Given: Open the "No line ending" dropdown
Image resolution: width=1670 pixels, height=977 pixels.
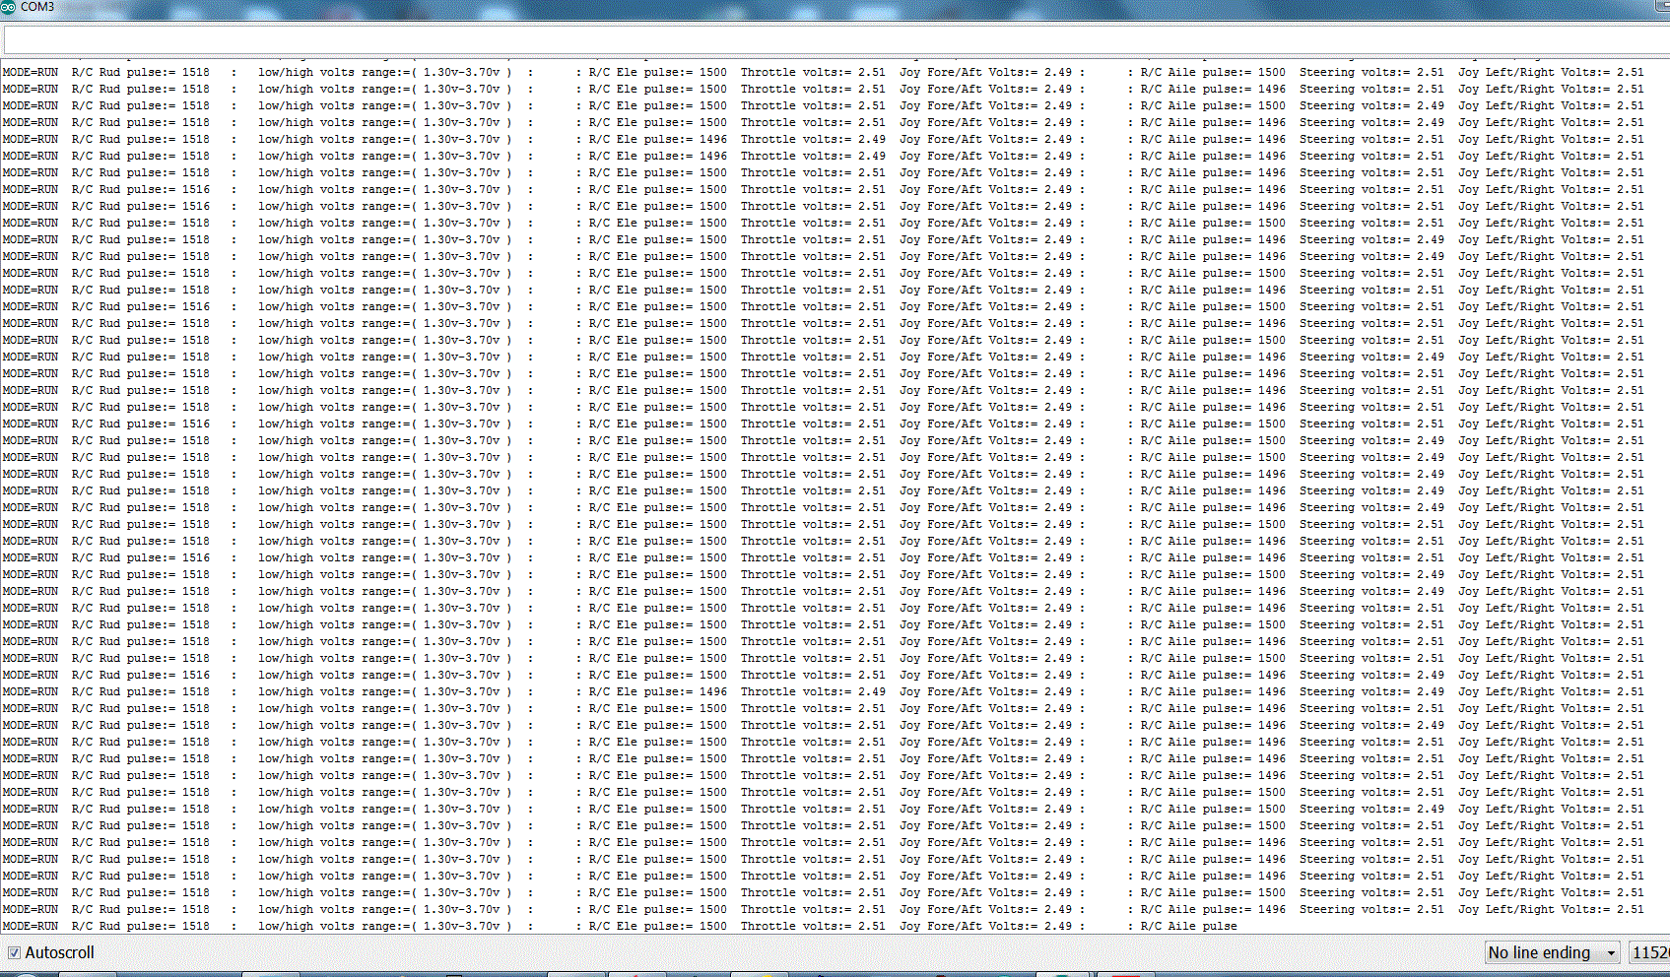Looking at the screenshot, I should pos(1541,952).
